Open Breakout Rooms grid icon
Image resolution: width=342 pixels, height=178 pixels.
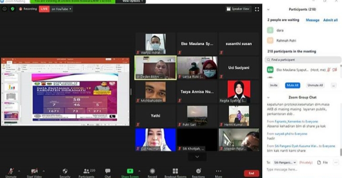tap(176, 171)
